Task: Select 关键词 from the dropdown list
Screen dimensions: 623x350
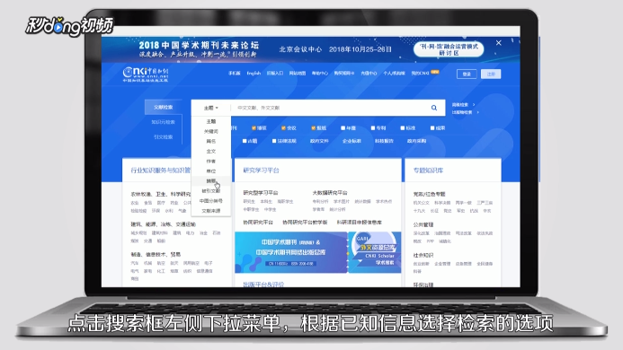Action: tap(211, 131)
